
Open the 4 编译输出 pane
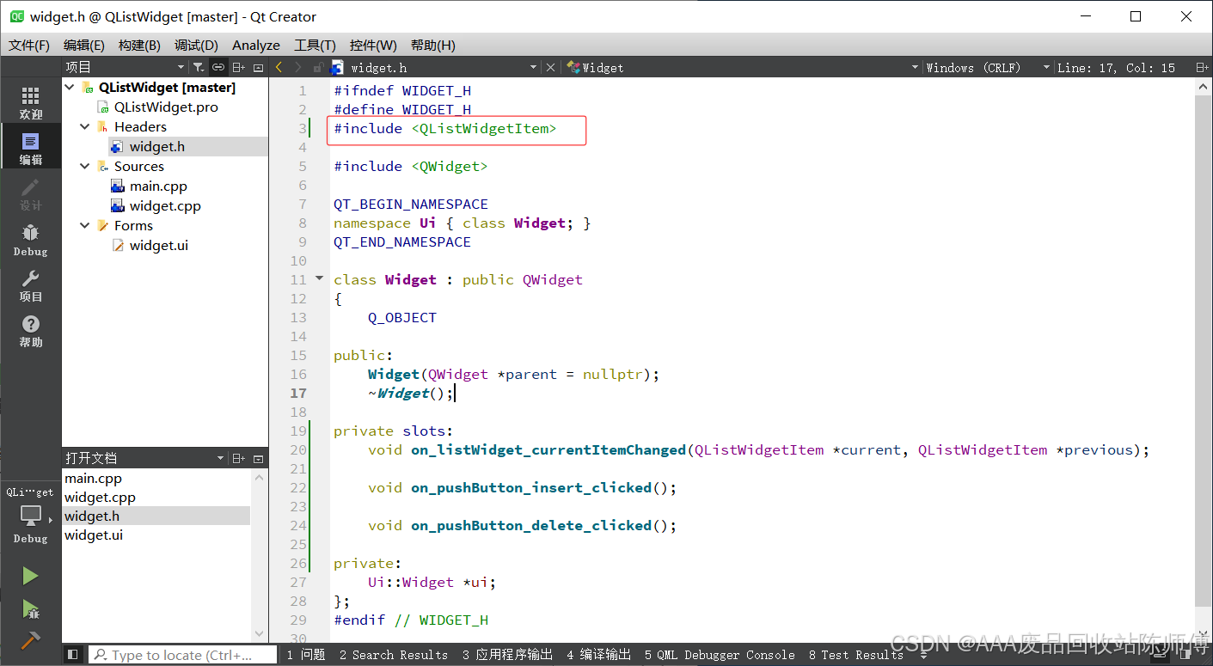tap(599, 655)
